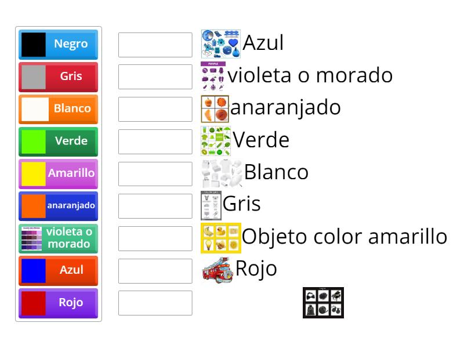
Task: Select the orange fruits image next to anaranjado
Action: 216,107
